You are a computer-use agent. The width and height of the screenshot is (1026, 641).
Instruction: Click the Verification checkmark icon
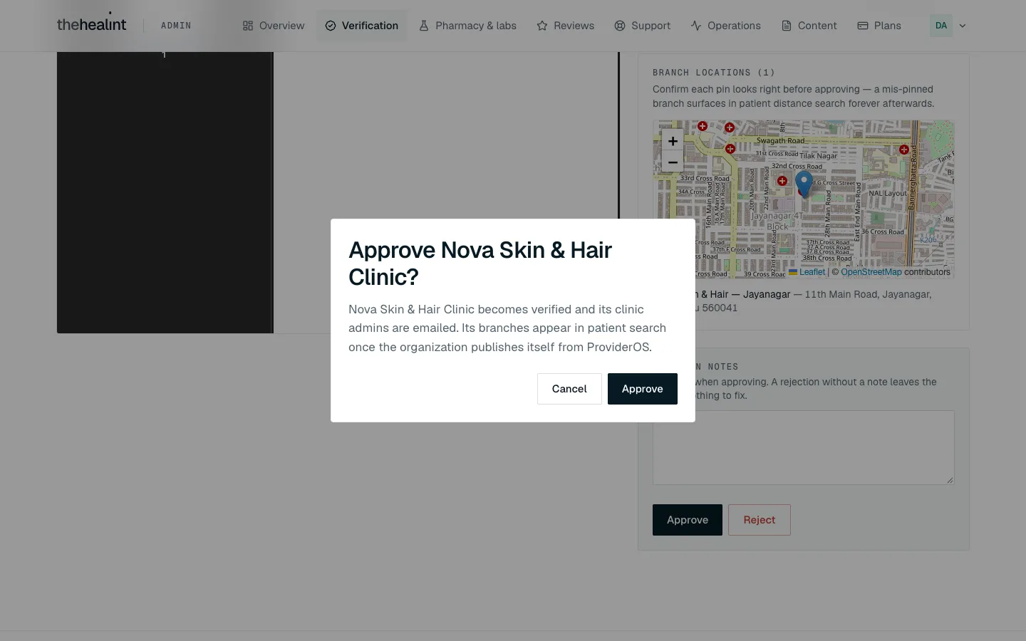click(331, 26)
